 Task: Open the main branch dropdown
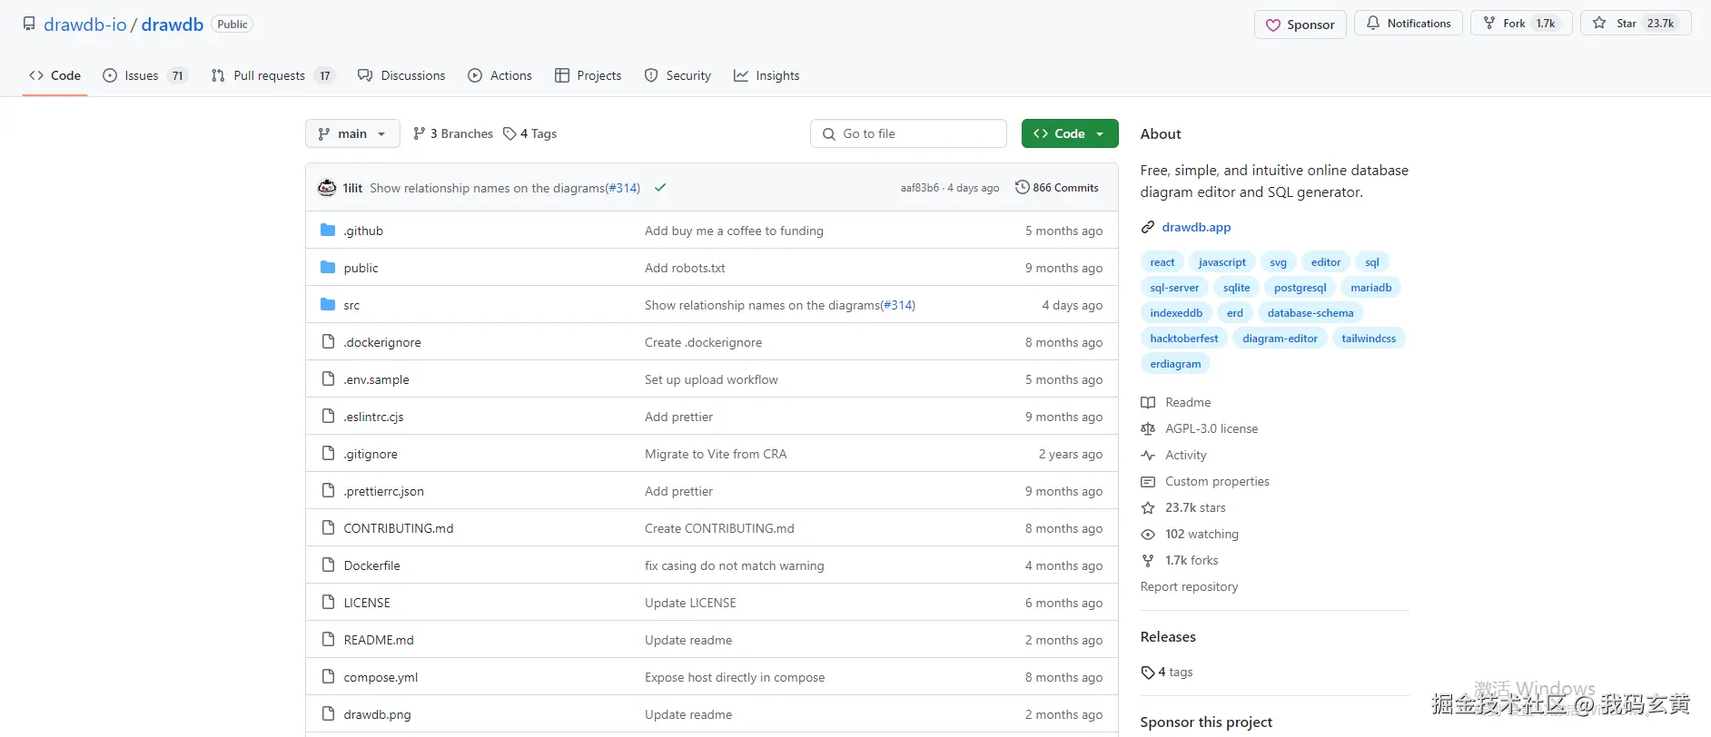(352, 133)
